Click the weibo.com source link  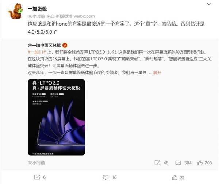coord(84,16)
